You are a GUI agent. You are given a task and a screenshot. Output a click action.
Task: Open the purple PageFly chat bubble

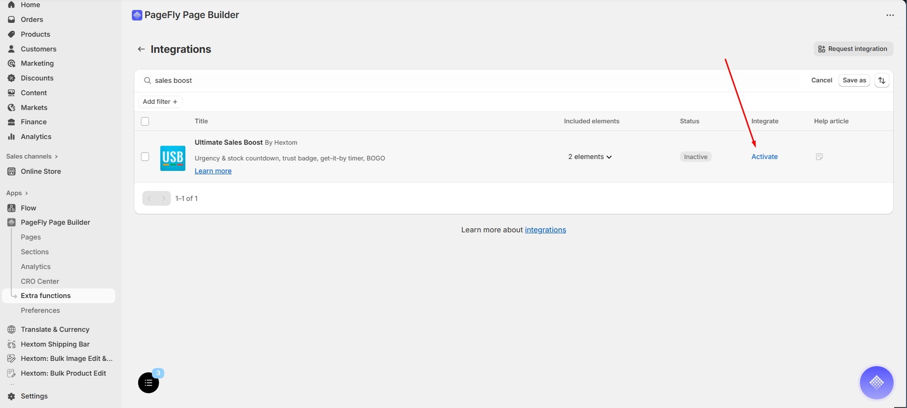click(877, 382)
